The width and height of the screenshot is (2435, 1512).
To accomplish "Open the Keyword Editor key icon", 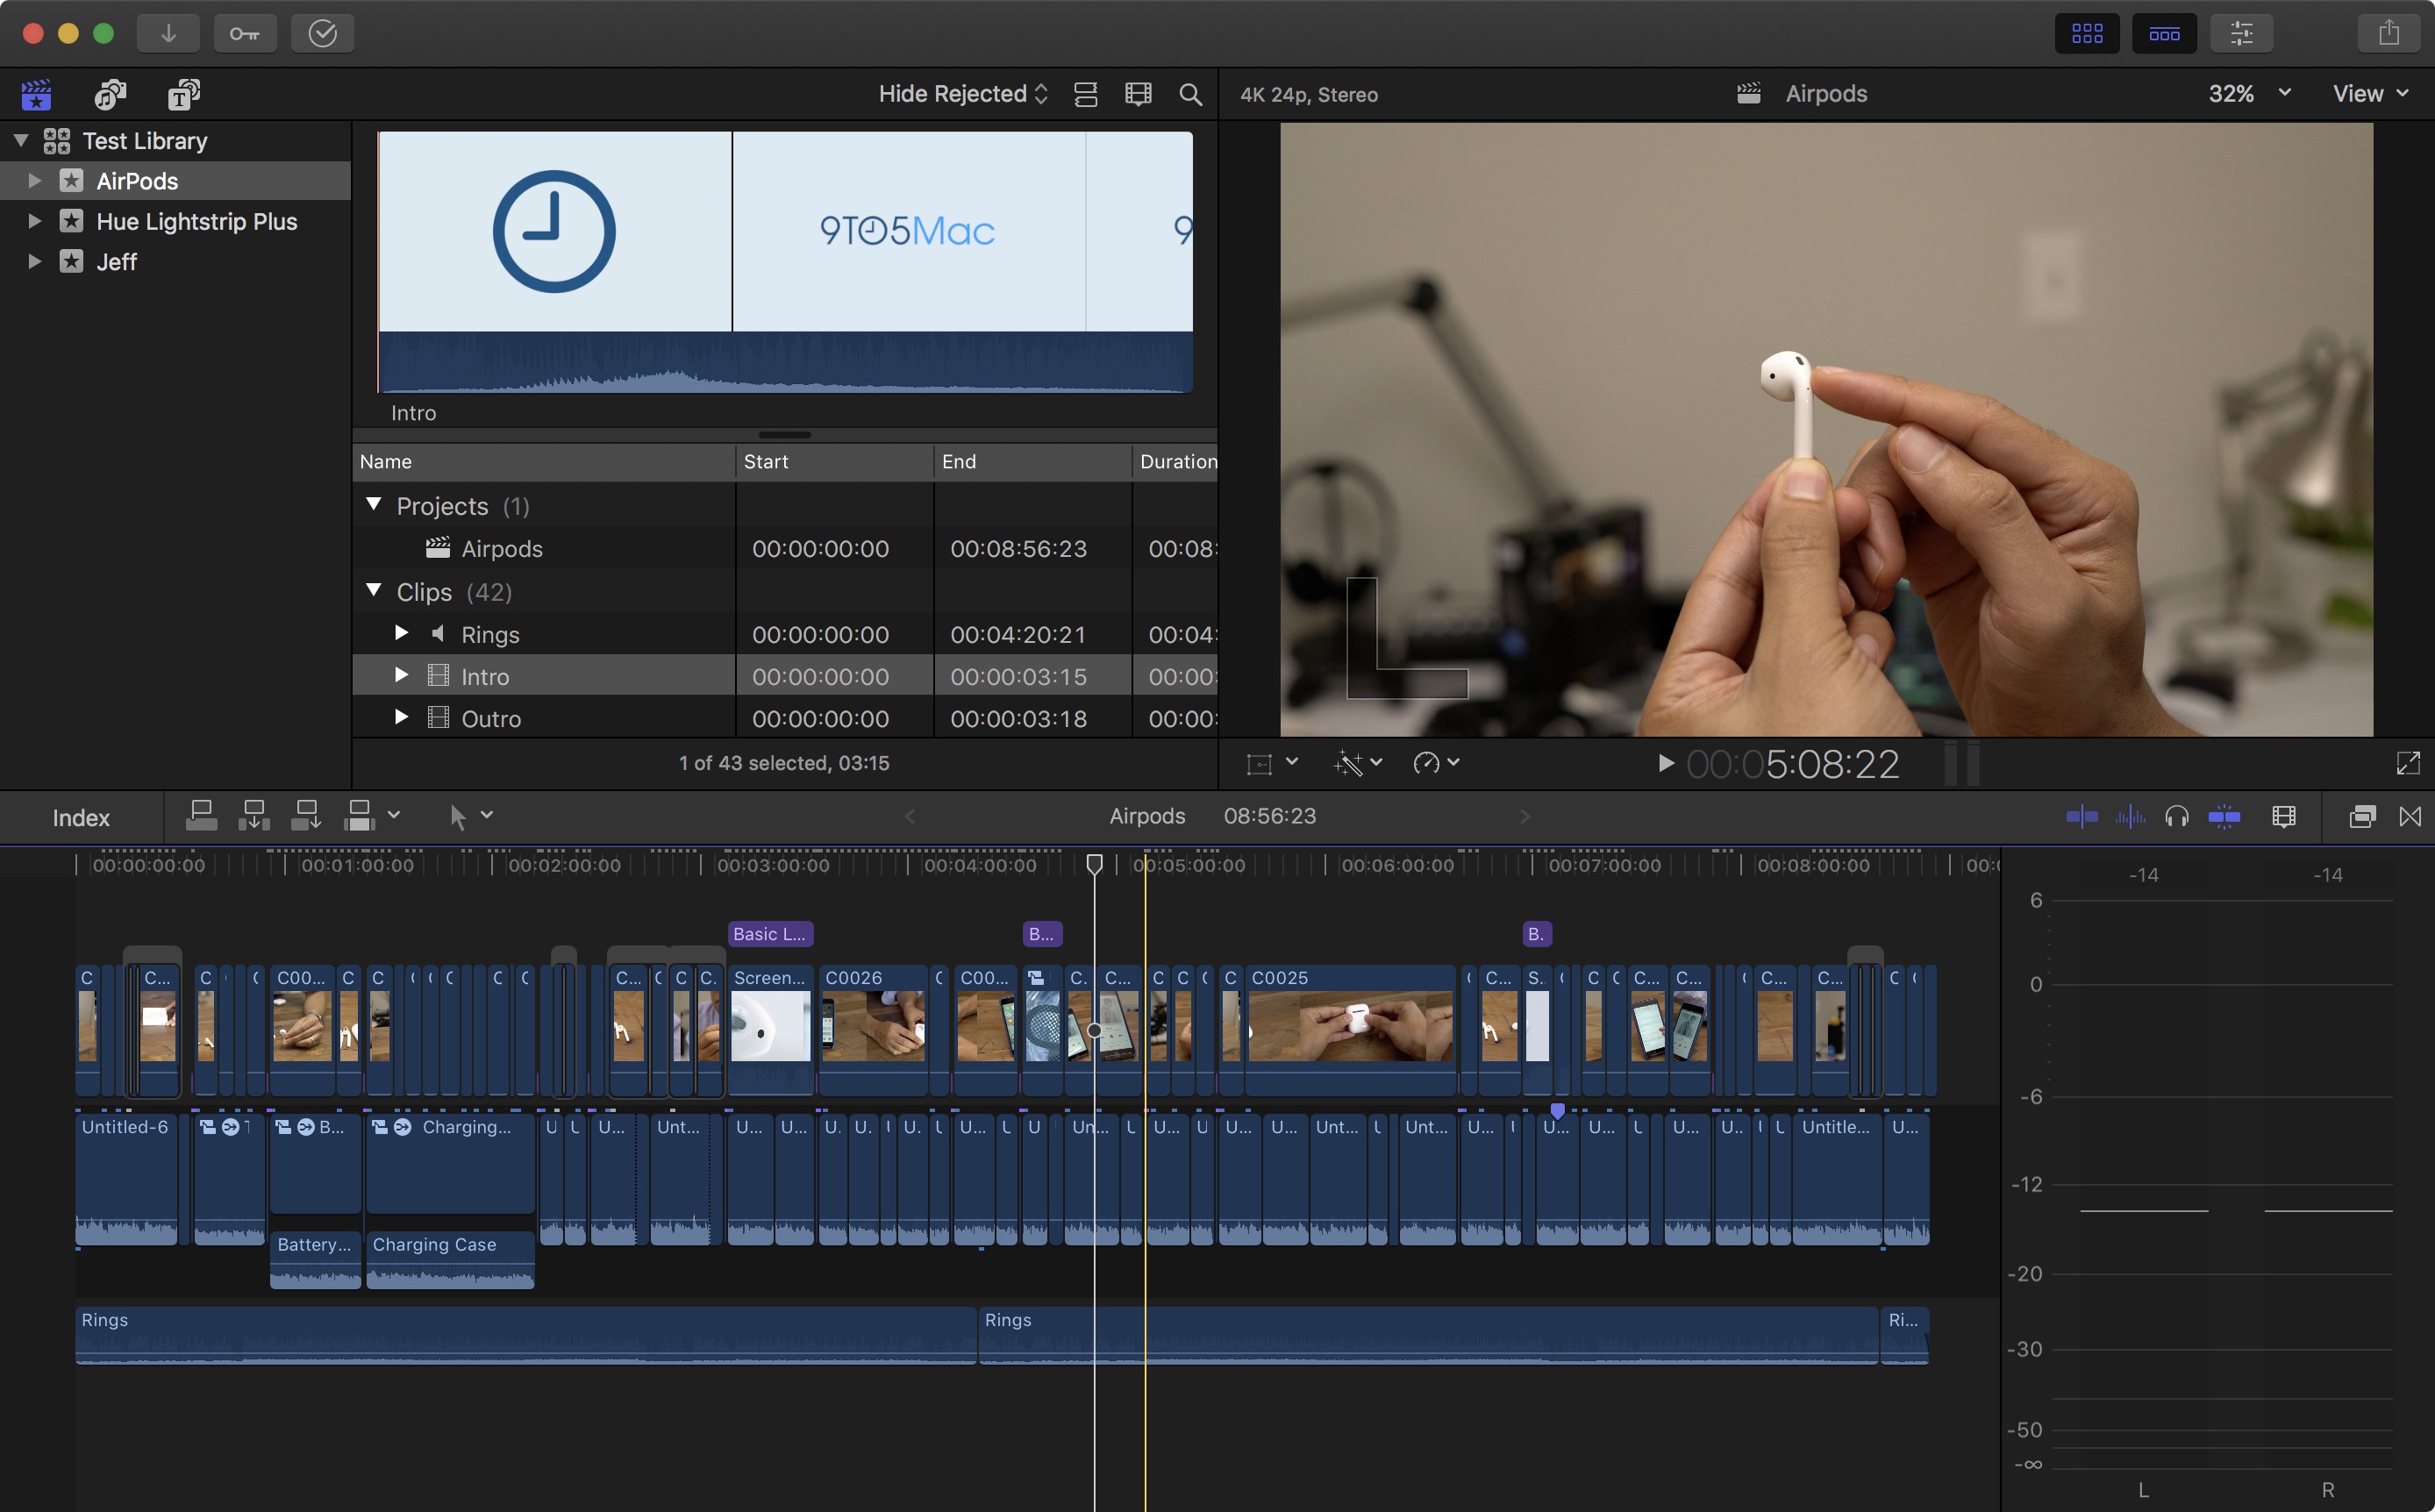I will (244, 33).
